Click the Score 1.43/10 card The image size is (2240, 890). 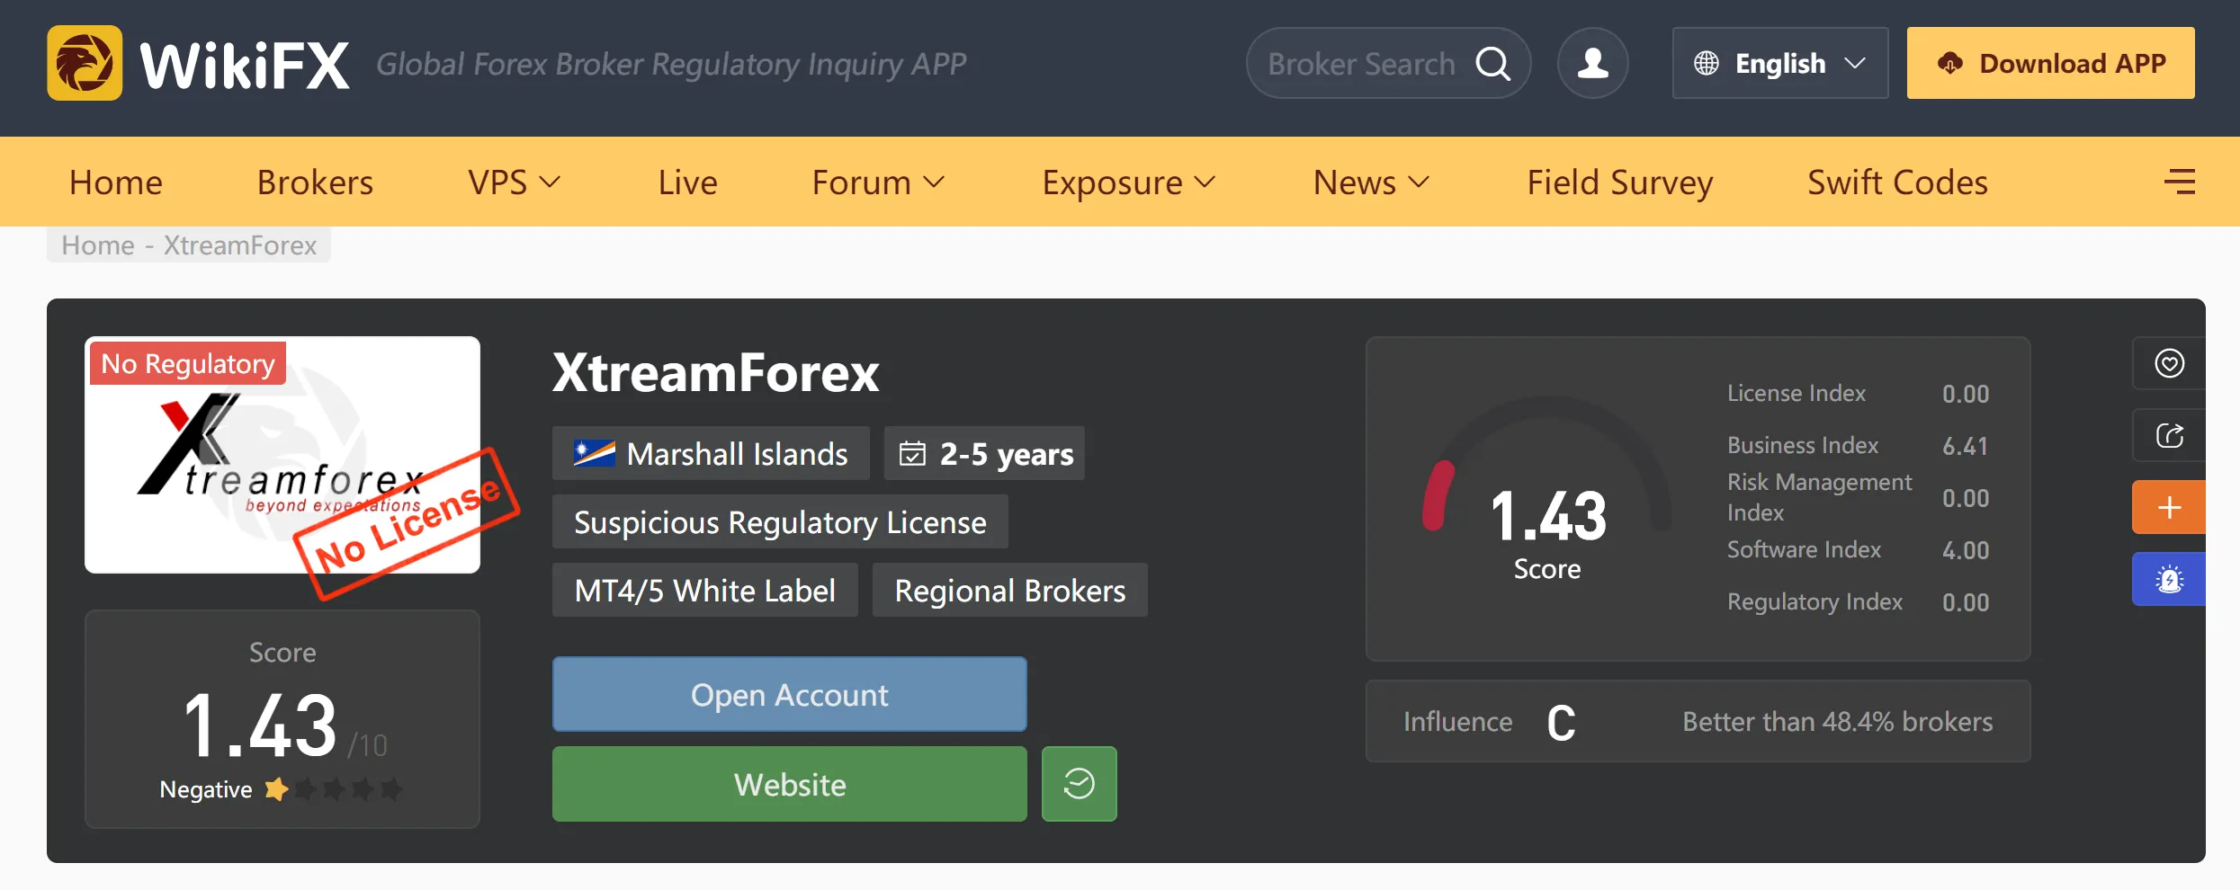pyautogui.click(x=282, y=719)
